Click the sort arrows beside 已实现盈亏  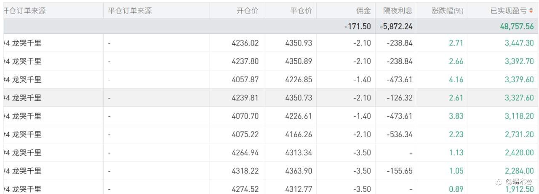coord(531,11)
